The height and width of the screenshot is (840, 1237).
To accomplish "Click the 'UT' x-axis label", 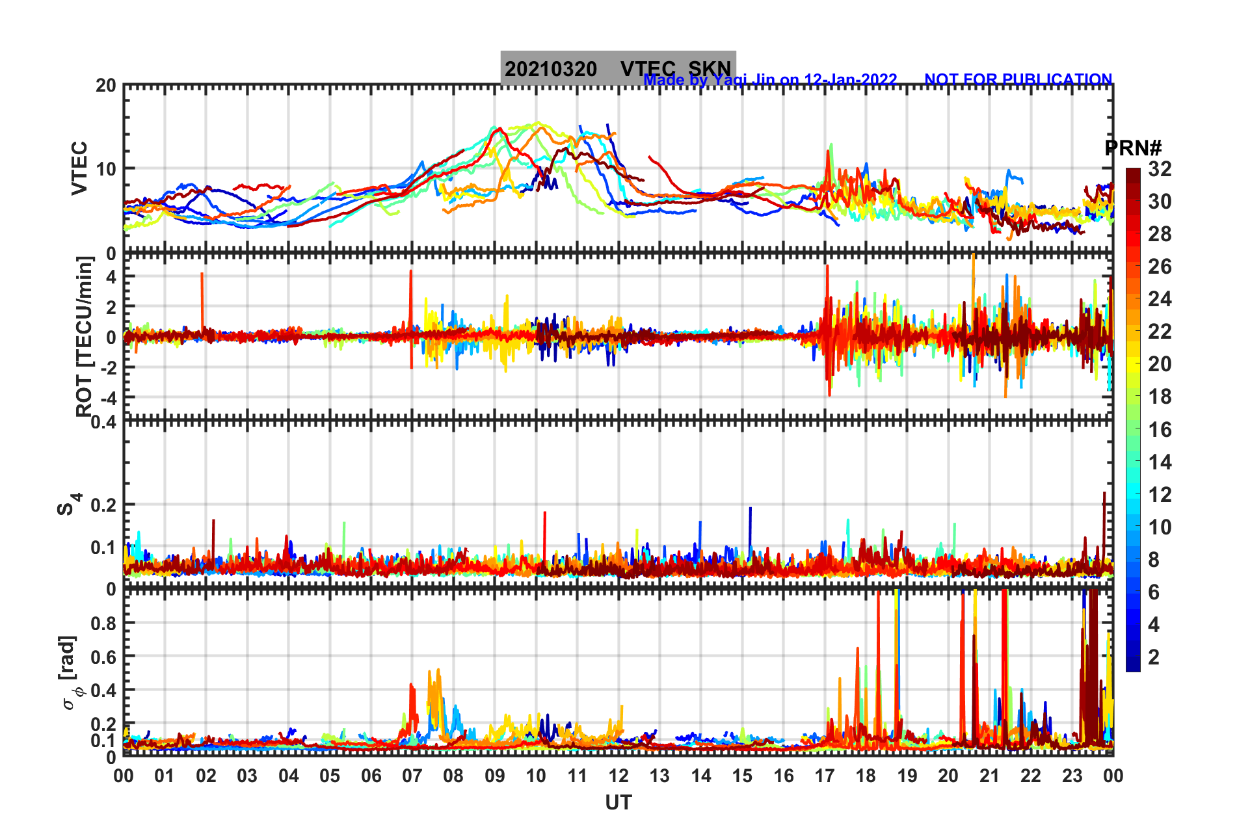I will 618,803.
